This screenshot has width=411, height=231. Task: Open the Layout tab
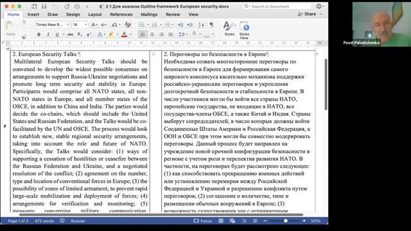coord(95,14)
